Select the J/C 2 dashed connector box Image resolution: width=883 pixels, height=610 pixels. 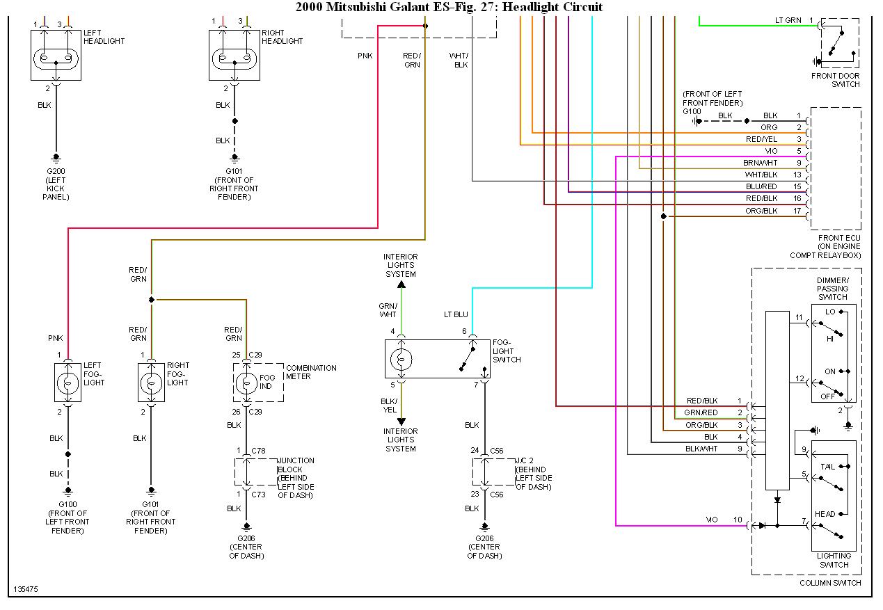click(493, 472)
